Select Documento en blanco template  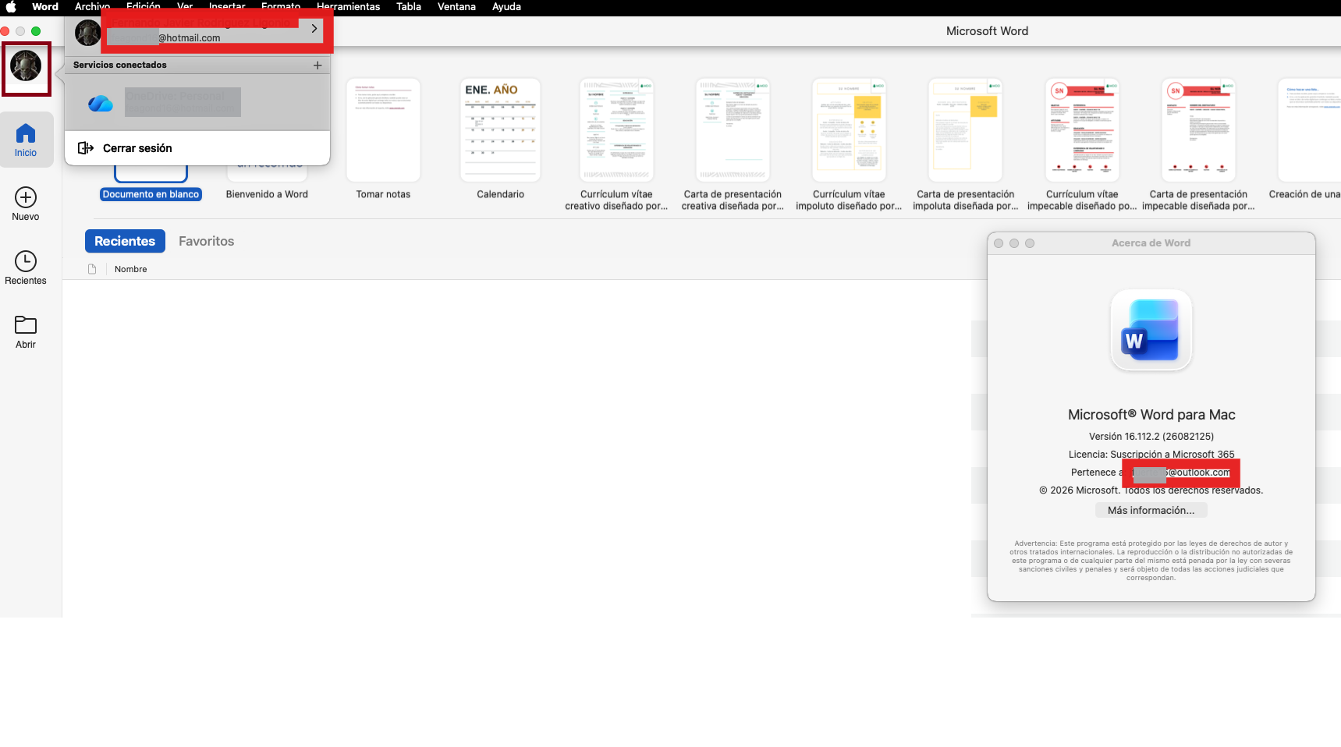pyautogui.click(x=151, y=194)
